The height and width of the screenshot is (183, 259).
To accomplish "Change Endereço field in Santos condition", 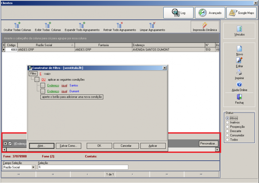I will tap(53, 86).
